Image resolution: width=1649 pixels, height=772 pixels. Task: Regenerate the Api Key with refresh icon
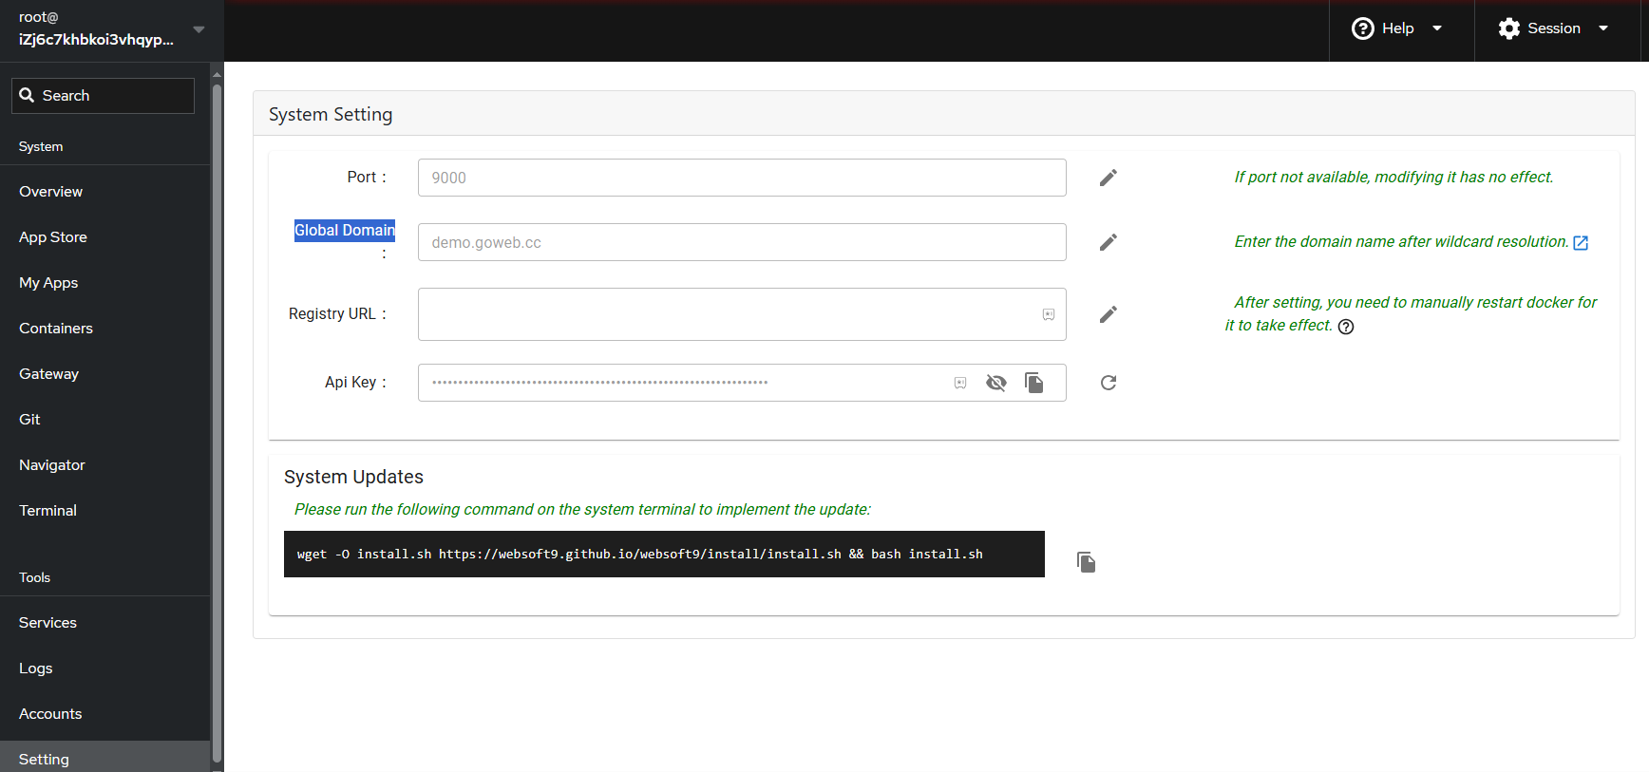pos(1108,383)
